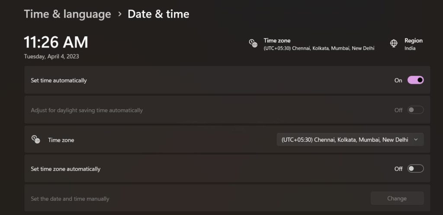Enable the Set time zone automatically switch
This screenshot has width=443, height=215.
[415, 168]
